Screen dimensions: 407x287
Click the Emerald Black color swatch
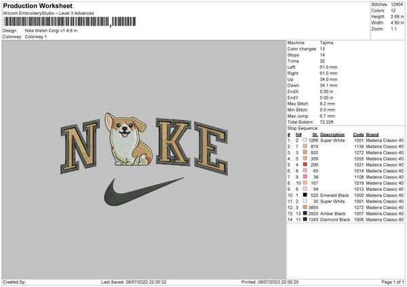pyautogui.click(x=305, y=195)
